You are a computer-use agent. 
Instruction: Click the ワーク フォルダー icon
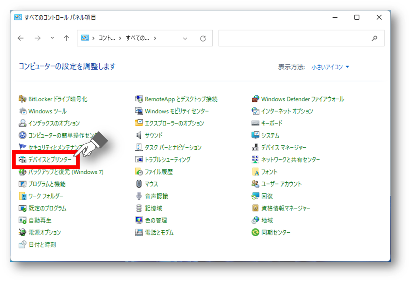pos(22,196)
